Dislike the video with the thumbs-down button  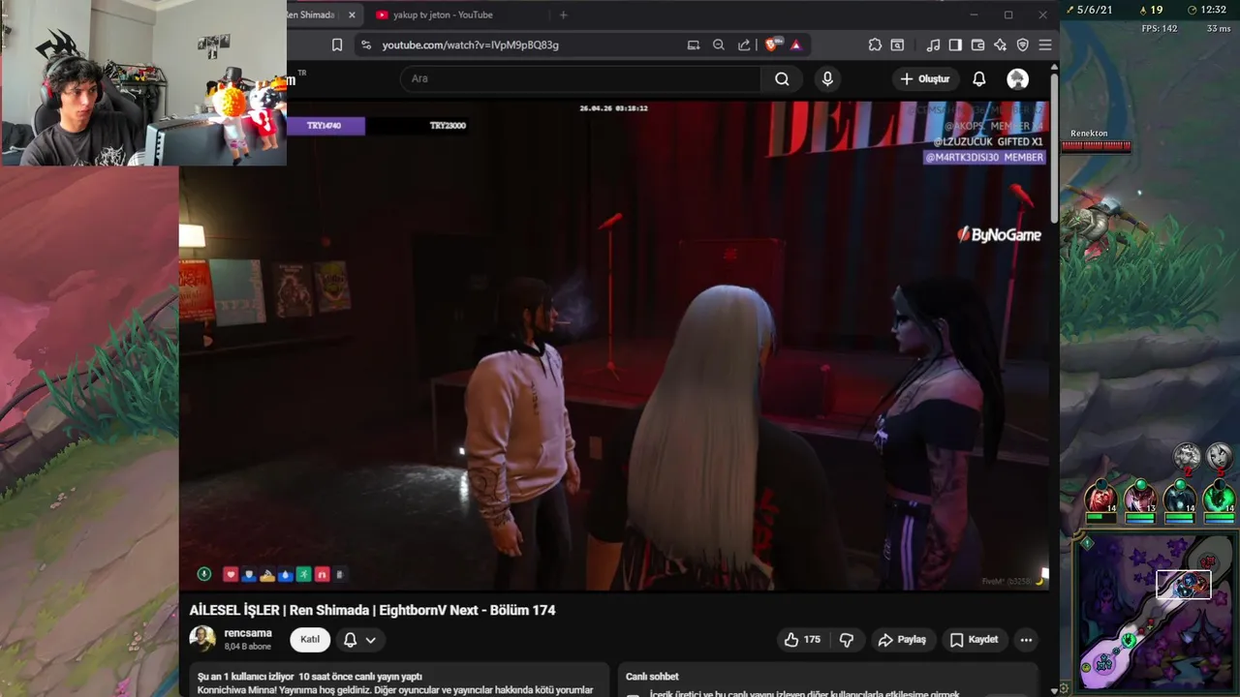[x=847, y=639]
